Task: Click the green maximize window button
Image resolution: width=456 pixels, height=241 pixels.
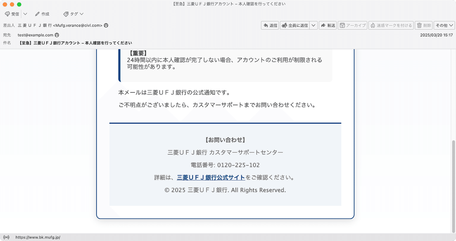Action: point(19,4)
